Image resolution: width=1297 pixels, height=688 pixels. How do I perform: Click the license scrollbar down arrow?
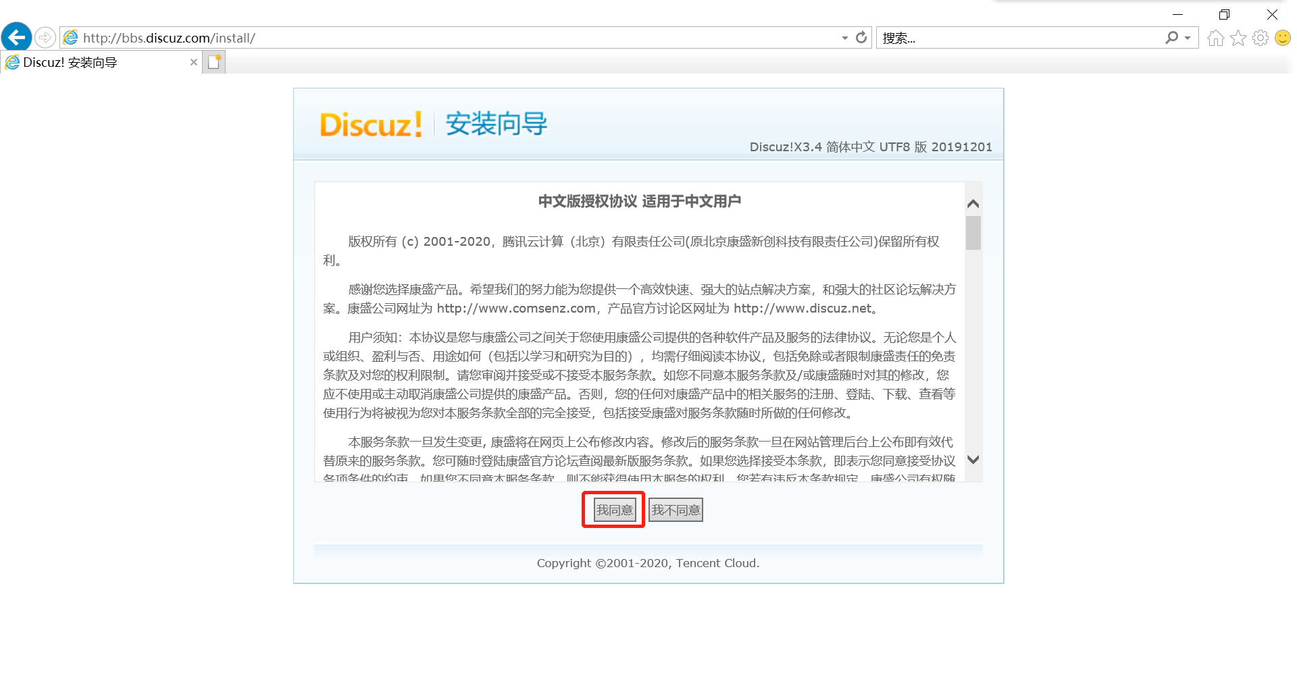point(973,459)
